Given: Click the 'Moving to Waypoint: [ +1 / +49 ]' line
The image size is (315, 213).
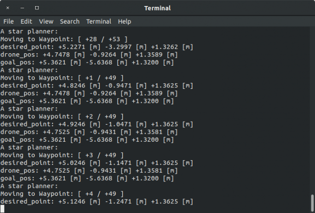Looking at the screenshot, I should pos(62,78).
